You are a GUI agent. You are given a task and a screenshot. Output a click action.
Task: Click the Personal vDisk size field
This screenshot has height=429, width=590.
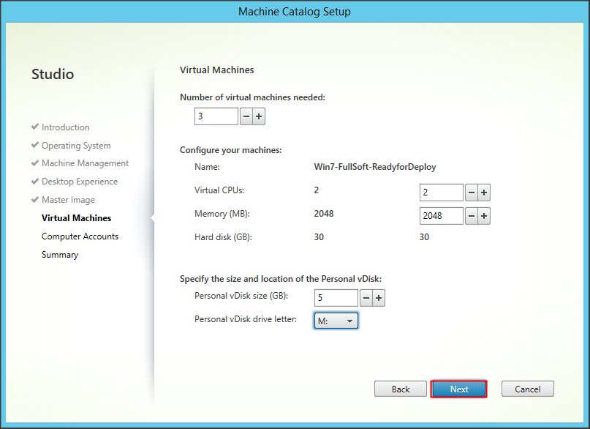[336, 298]
